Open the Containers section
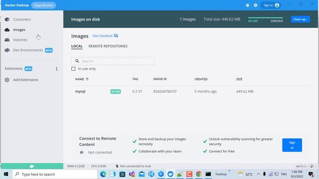Screen dimensions: 319x179 click(22, 19)
